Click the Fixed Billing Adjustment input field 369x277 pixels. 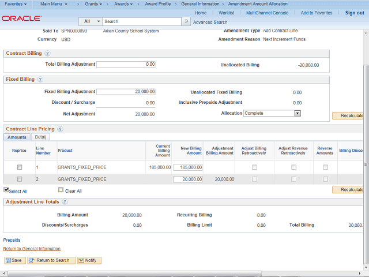pyautogui.click(x=126, y=91)
